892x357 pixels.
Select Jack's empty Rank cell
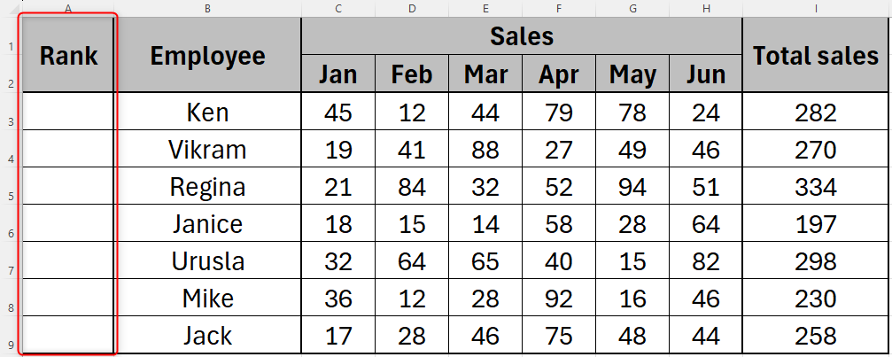click(68, 337)
